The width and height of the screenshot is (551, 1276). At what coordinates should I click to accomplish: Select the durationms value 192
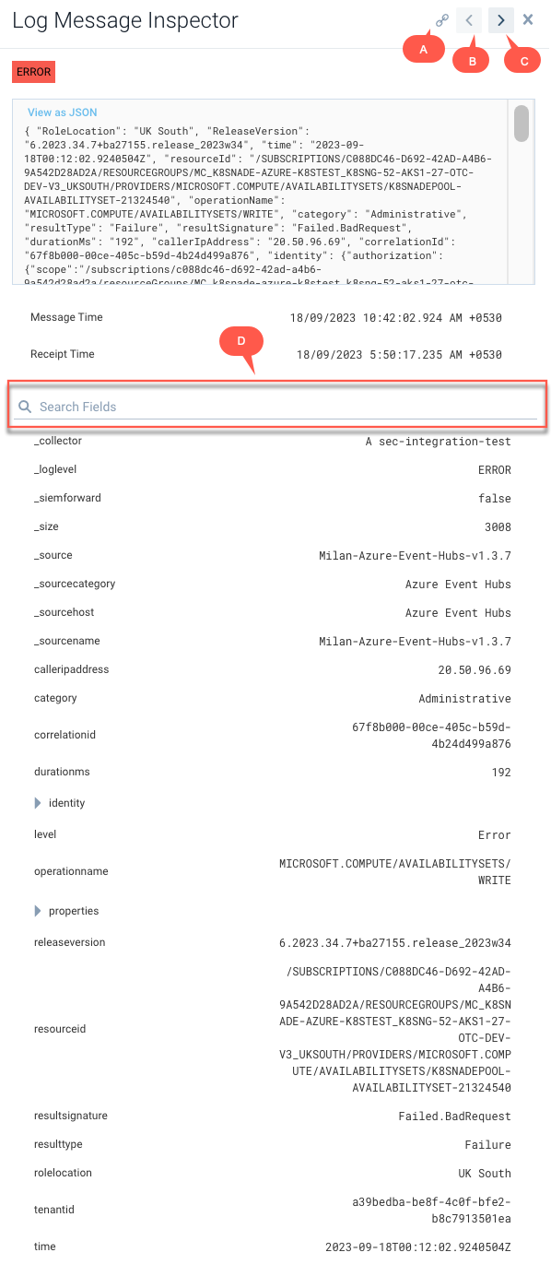point(501,773)
